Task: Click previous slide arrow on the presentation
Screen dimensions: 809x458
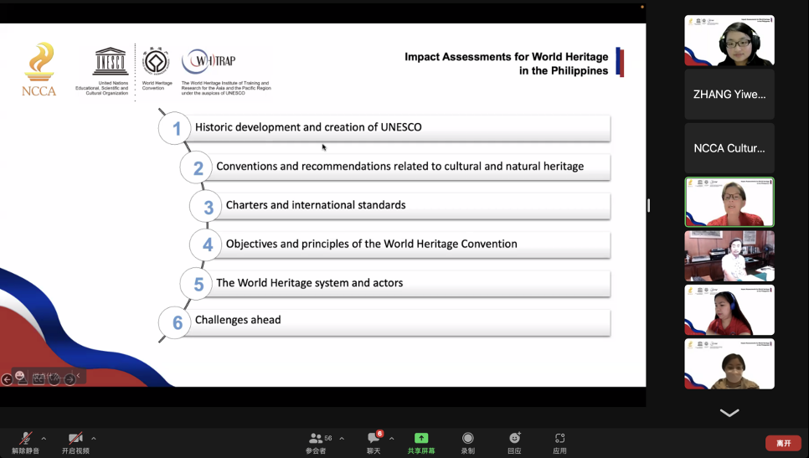Action: [7, 379]
